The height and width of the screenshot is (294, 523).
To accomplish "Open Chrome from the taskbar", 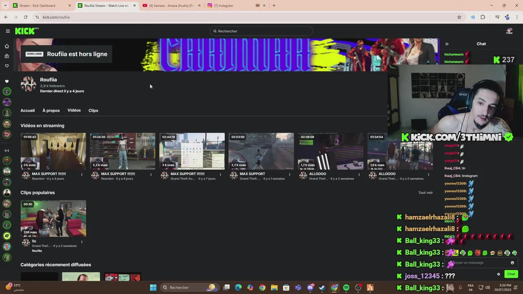I will (x=262, y=287).
